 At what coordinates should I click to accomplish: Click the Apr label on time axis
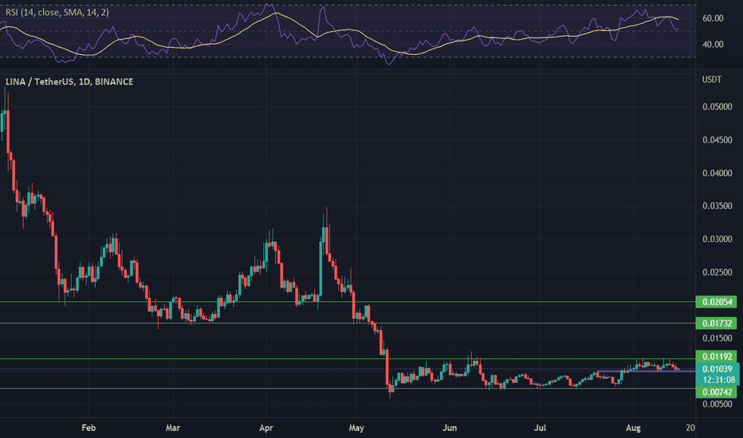(x=266, y=428)
